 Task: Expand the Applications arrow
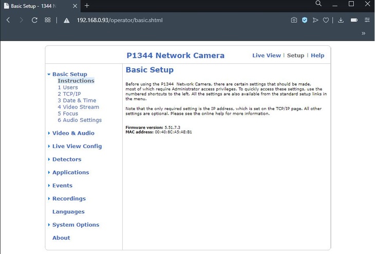tap(49, 172)
